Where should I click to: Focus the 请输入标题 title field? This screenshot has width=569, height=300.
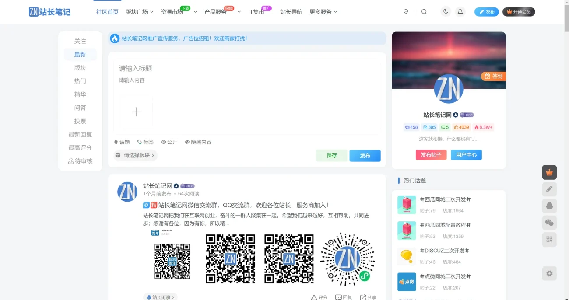pos(247,68)
